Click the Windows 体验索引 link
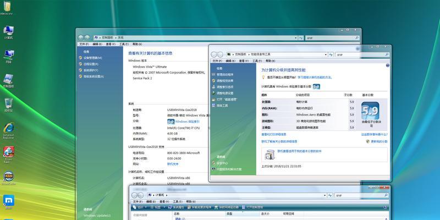The width and height of the screenshot is (440, 220). tap(188, 122)
